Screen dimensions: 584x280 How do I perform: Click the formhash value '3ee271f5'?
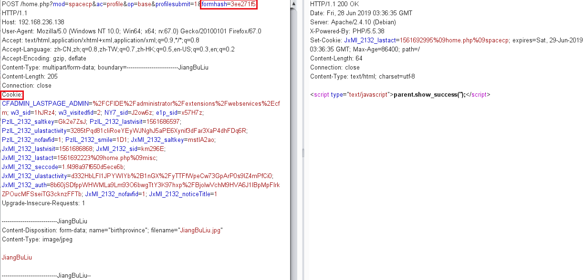(x=243, y=4)
